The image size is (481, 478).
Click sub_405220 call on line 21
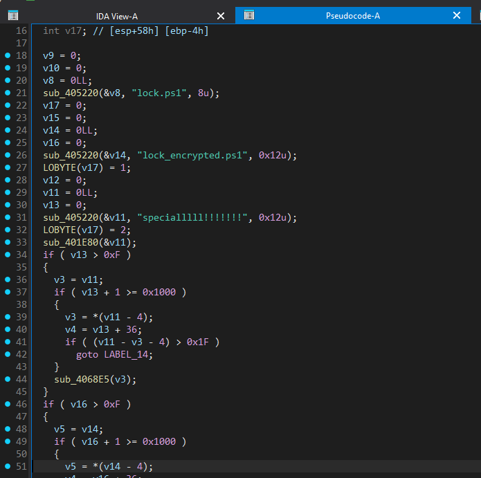(71, 93)
